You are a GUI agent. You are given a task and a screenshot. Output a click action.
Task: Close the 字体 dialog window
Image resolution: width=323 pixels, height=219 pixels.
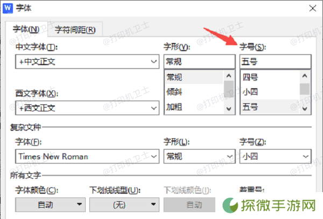(x=312, y=8)
